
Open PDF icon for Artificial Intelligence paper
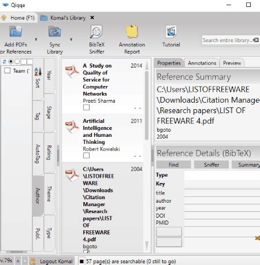(72, 127)
